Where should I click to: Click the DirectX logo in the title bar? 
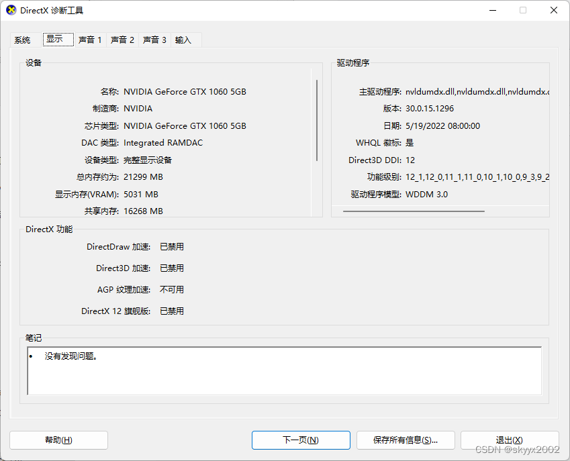pyautogui.click(x=9, y=9)
